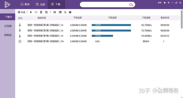Open download settings gear icon
183x98 pixels.
pyautogui.click(x=70, y=12)
